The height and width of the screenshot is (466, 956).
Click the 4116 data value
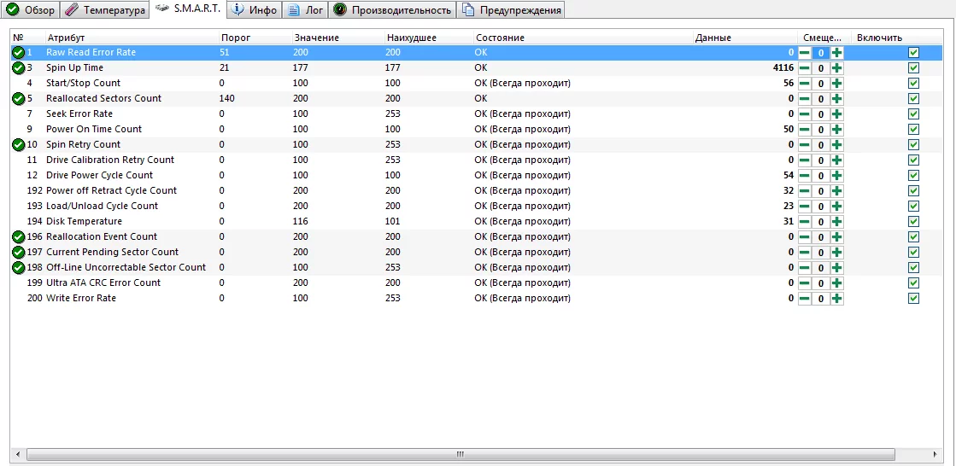pos(783,68)
